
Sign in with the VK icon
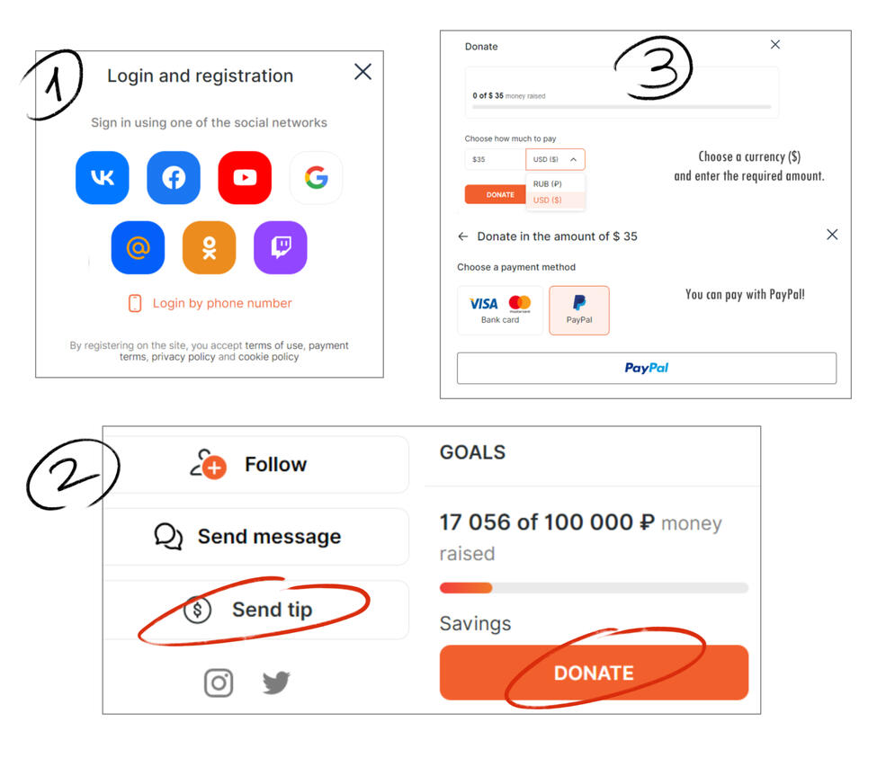point(103,178)
